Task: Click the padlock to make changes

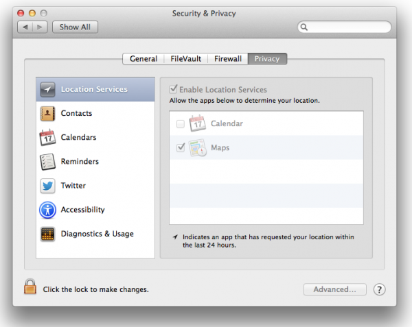Action: [30, 287]
